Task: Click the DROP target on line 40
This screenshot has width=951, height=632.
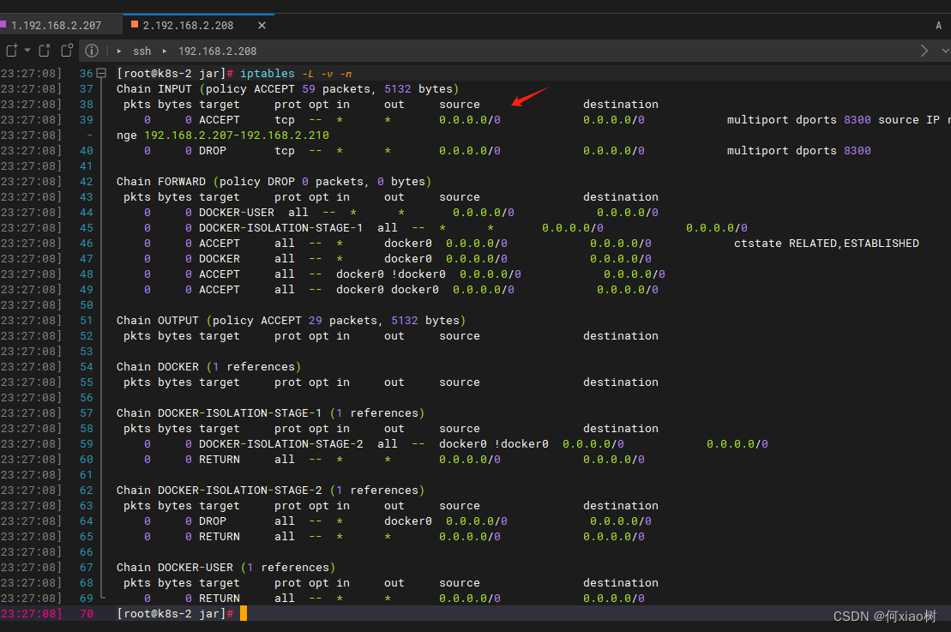Action: pos(213,150)
